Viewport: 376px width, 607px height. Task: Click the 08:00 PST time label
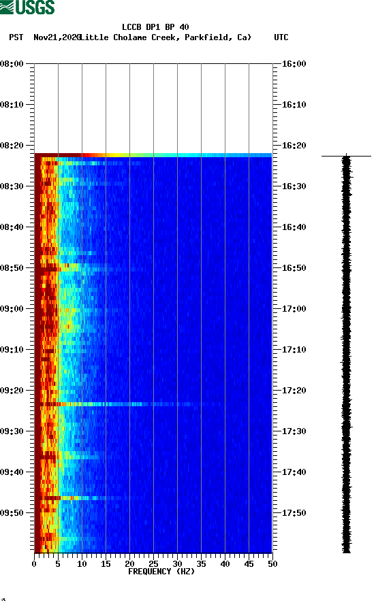12,64
